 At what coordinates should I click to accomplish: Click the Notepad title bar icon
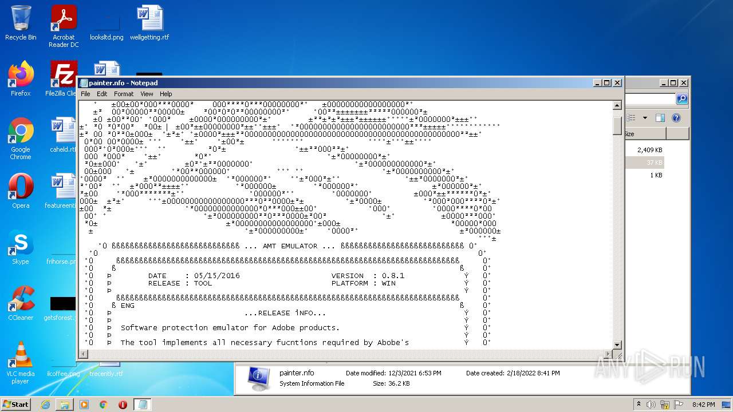(x=84, y=83)
